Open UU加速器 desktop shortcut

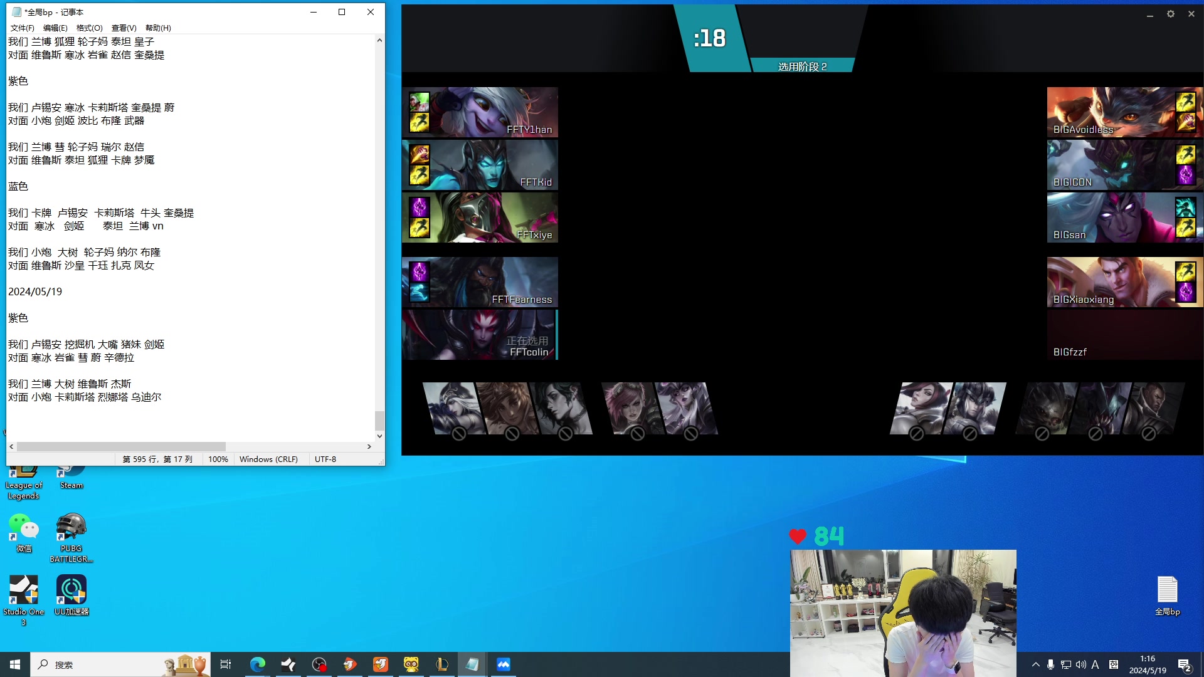click(71, 596)
